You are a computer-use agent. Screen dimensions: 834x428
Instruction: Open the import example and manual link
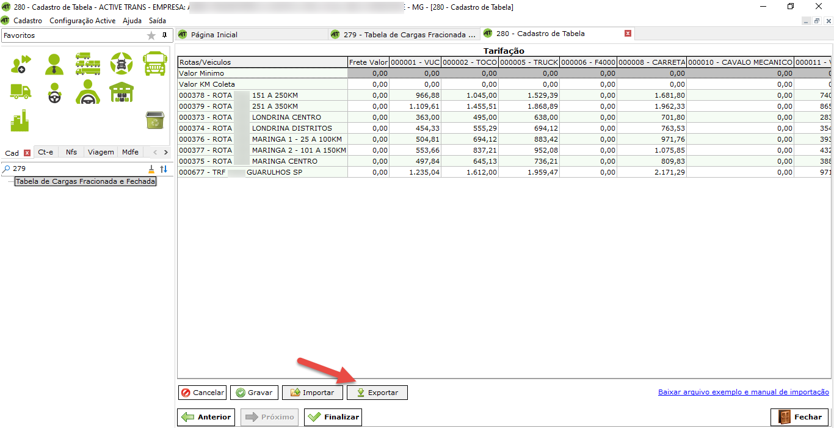[743, 392]
